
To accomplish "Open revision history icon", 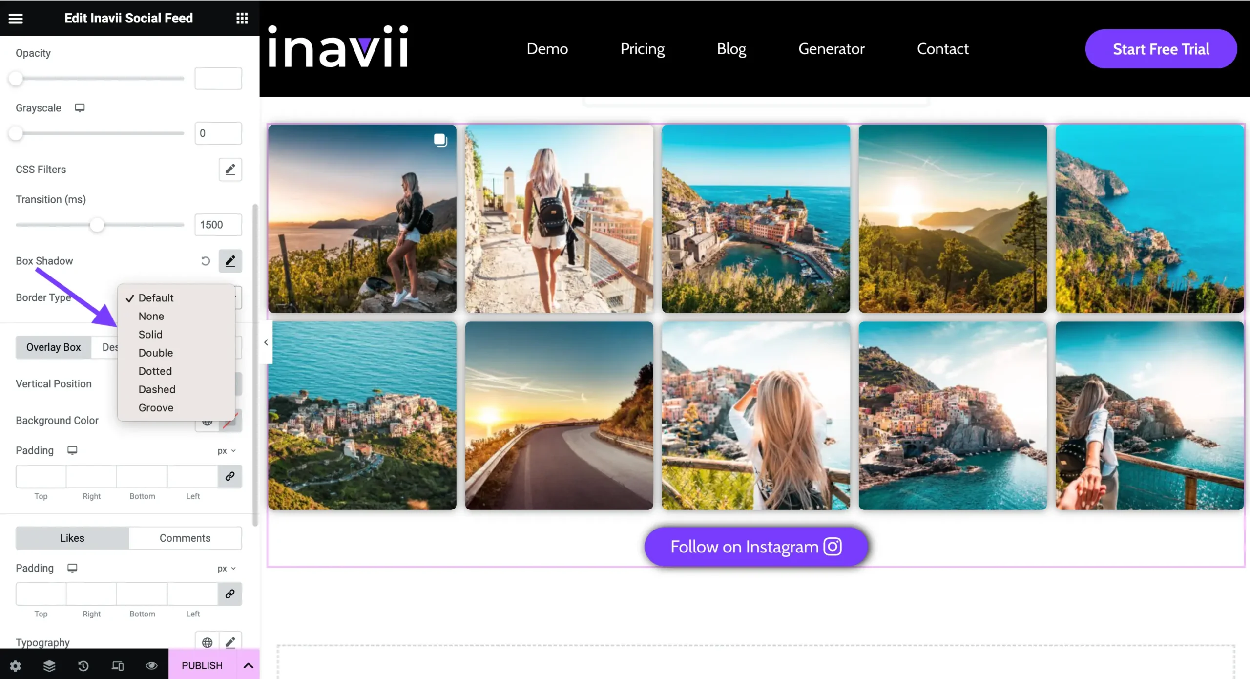I will tap(83, 665).
